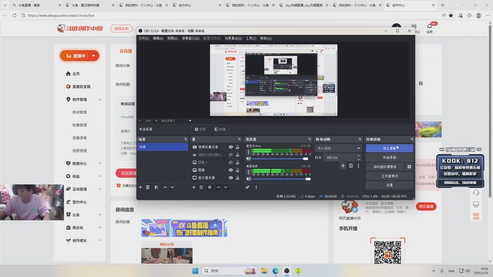Image resolution: width=493 pixels, height=277 pixels.
Task: Open audio mixer toolbar three-dot menu
Action: point(256,187)
